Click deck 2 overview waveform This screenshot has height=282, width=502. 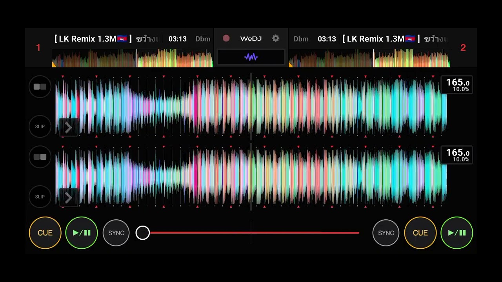pos(369,58)
